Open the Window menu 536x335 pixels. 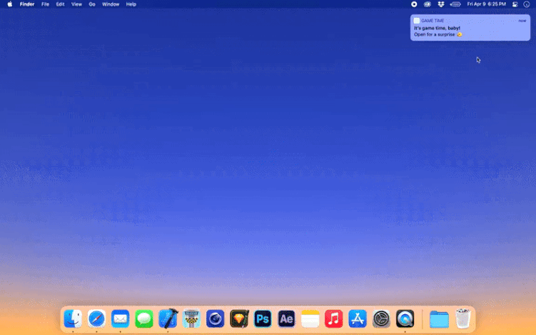tap(111, 4)
